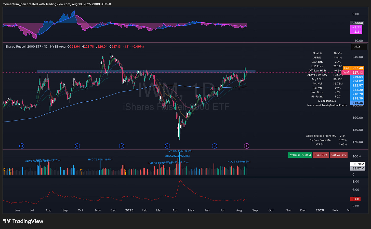Click the red U/D Vol: 0.6 badge
This screenshot has height=229, width=371.
click(339, 155)
